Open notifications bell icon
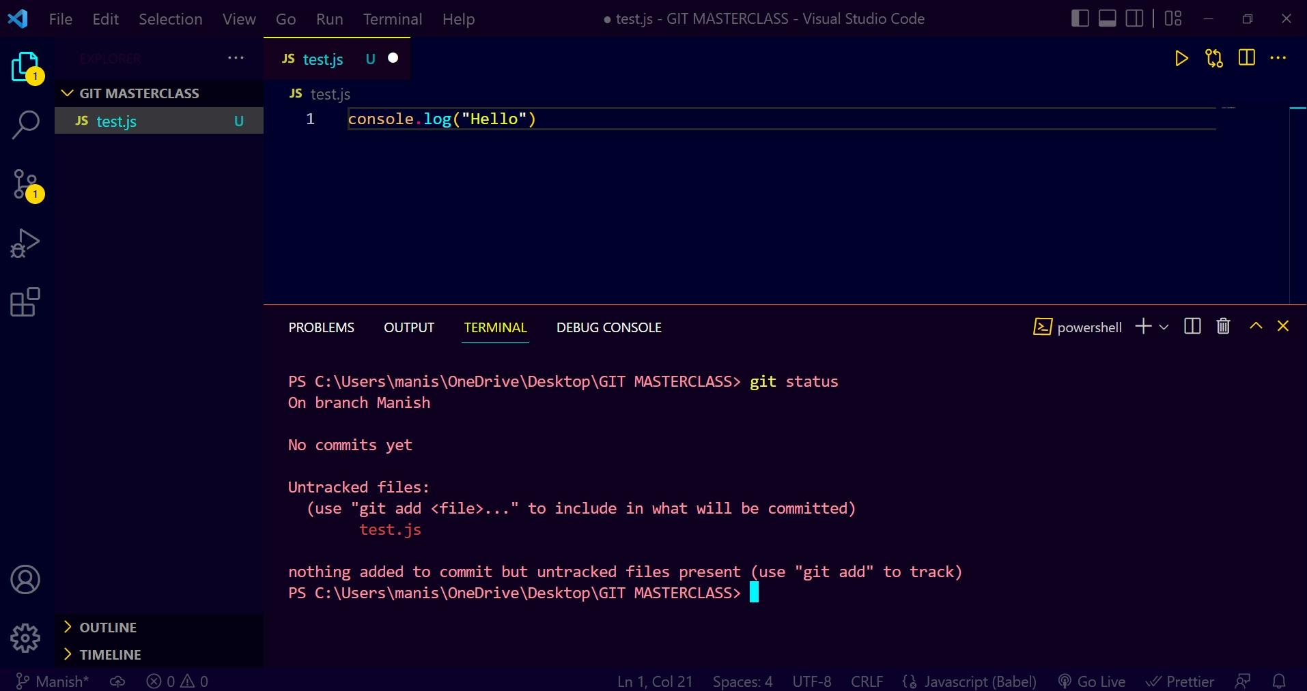Viewport: 1307px width, 691px height. coord(1278,681)
